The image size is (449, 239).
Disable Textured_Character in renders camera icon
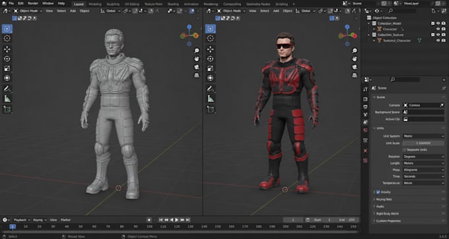444,41
